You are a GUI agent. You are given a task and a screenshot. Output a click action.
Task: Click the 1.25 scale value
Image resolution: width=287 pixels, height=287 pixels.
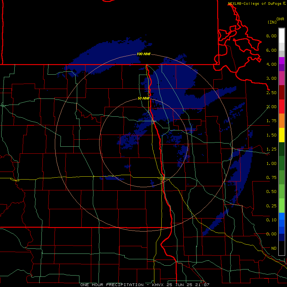pyautogui.click(x=271, y=149)
